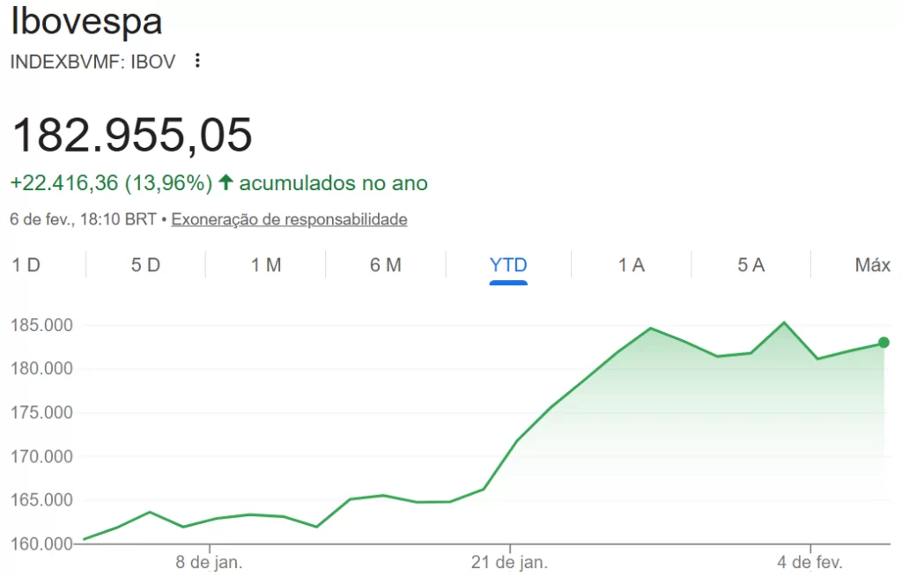Click the green endpoint dot on chart
The height and width of the screenshot is (576, 902).
pyautogui.click(x=884, y=343)
